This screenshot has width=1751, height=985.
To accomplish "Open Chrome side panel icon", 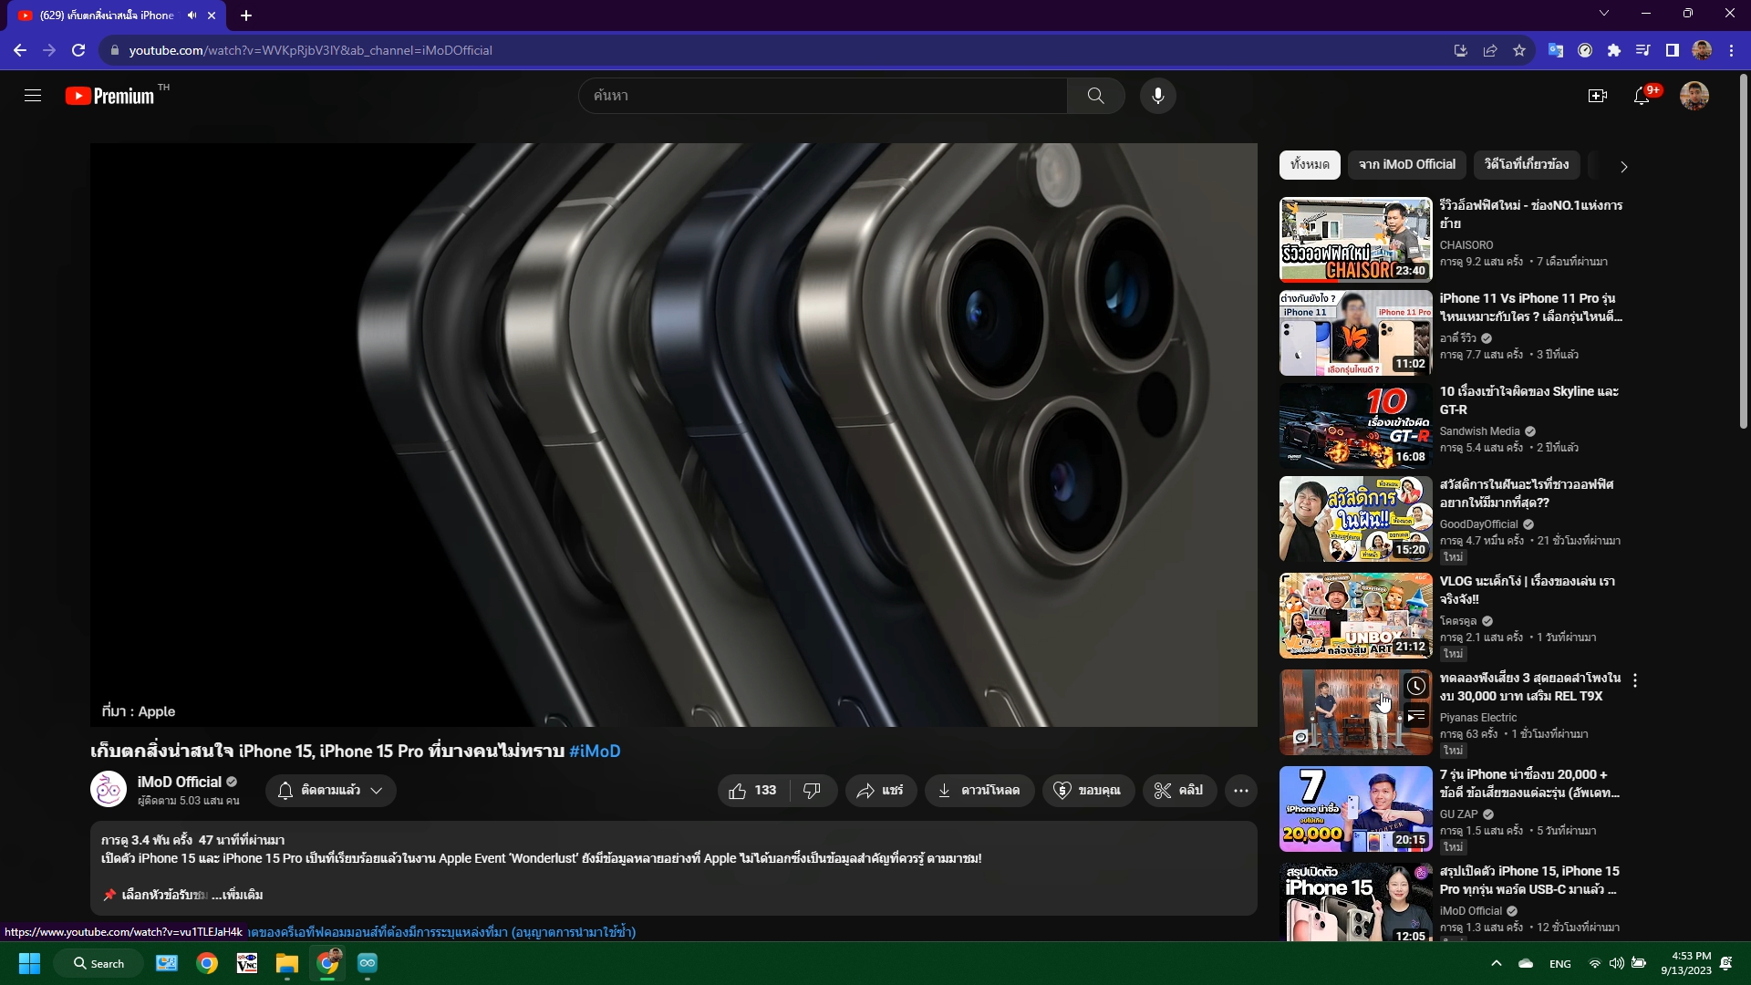I will [1673, 50].
